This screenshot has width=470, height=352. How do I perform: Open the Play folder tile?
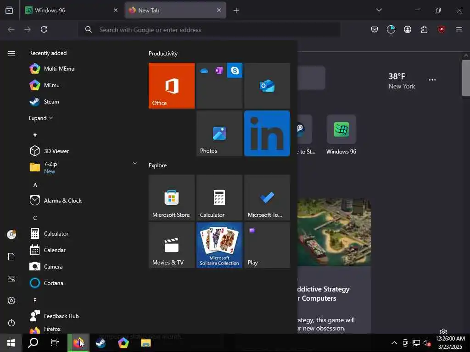[267, 245]
